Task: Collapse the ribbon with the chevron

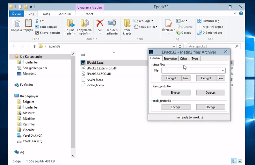Action: (x=235, y=13)
